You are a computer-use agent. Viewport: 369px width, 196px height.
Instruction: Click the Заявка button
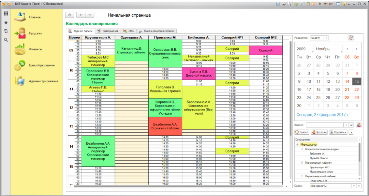coord(302,132)
